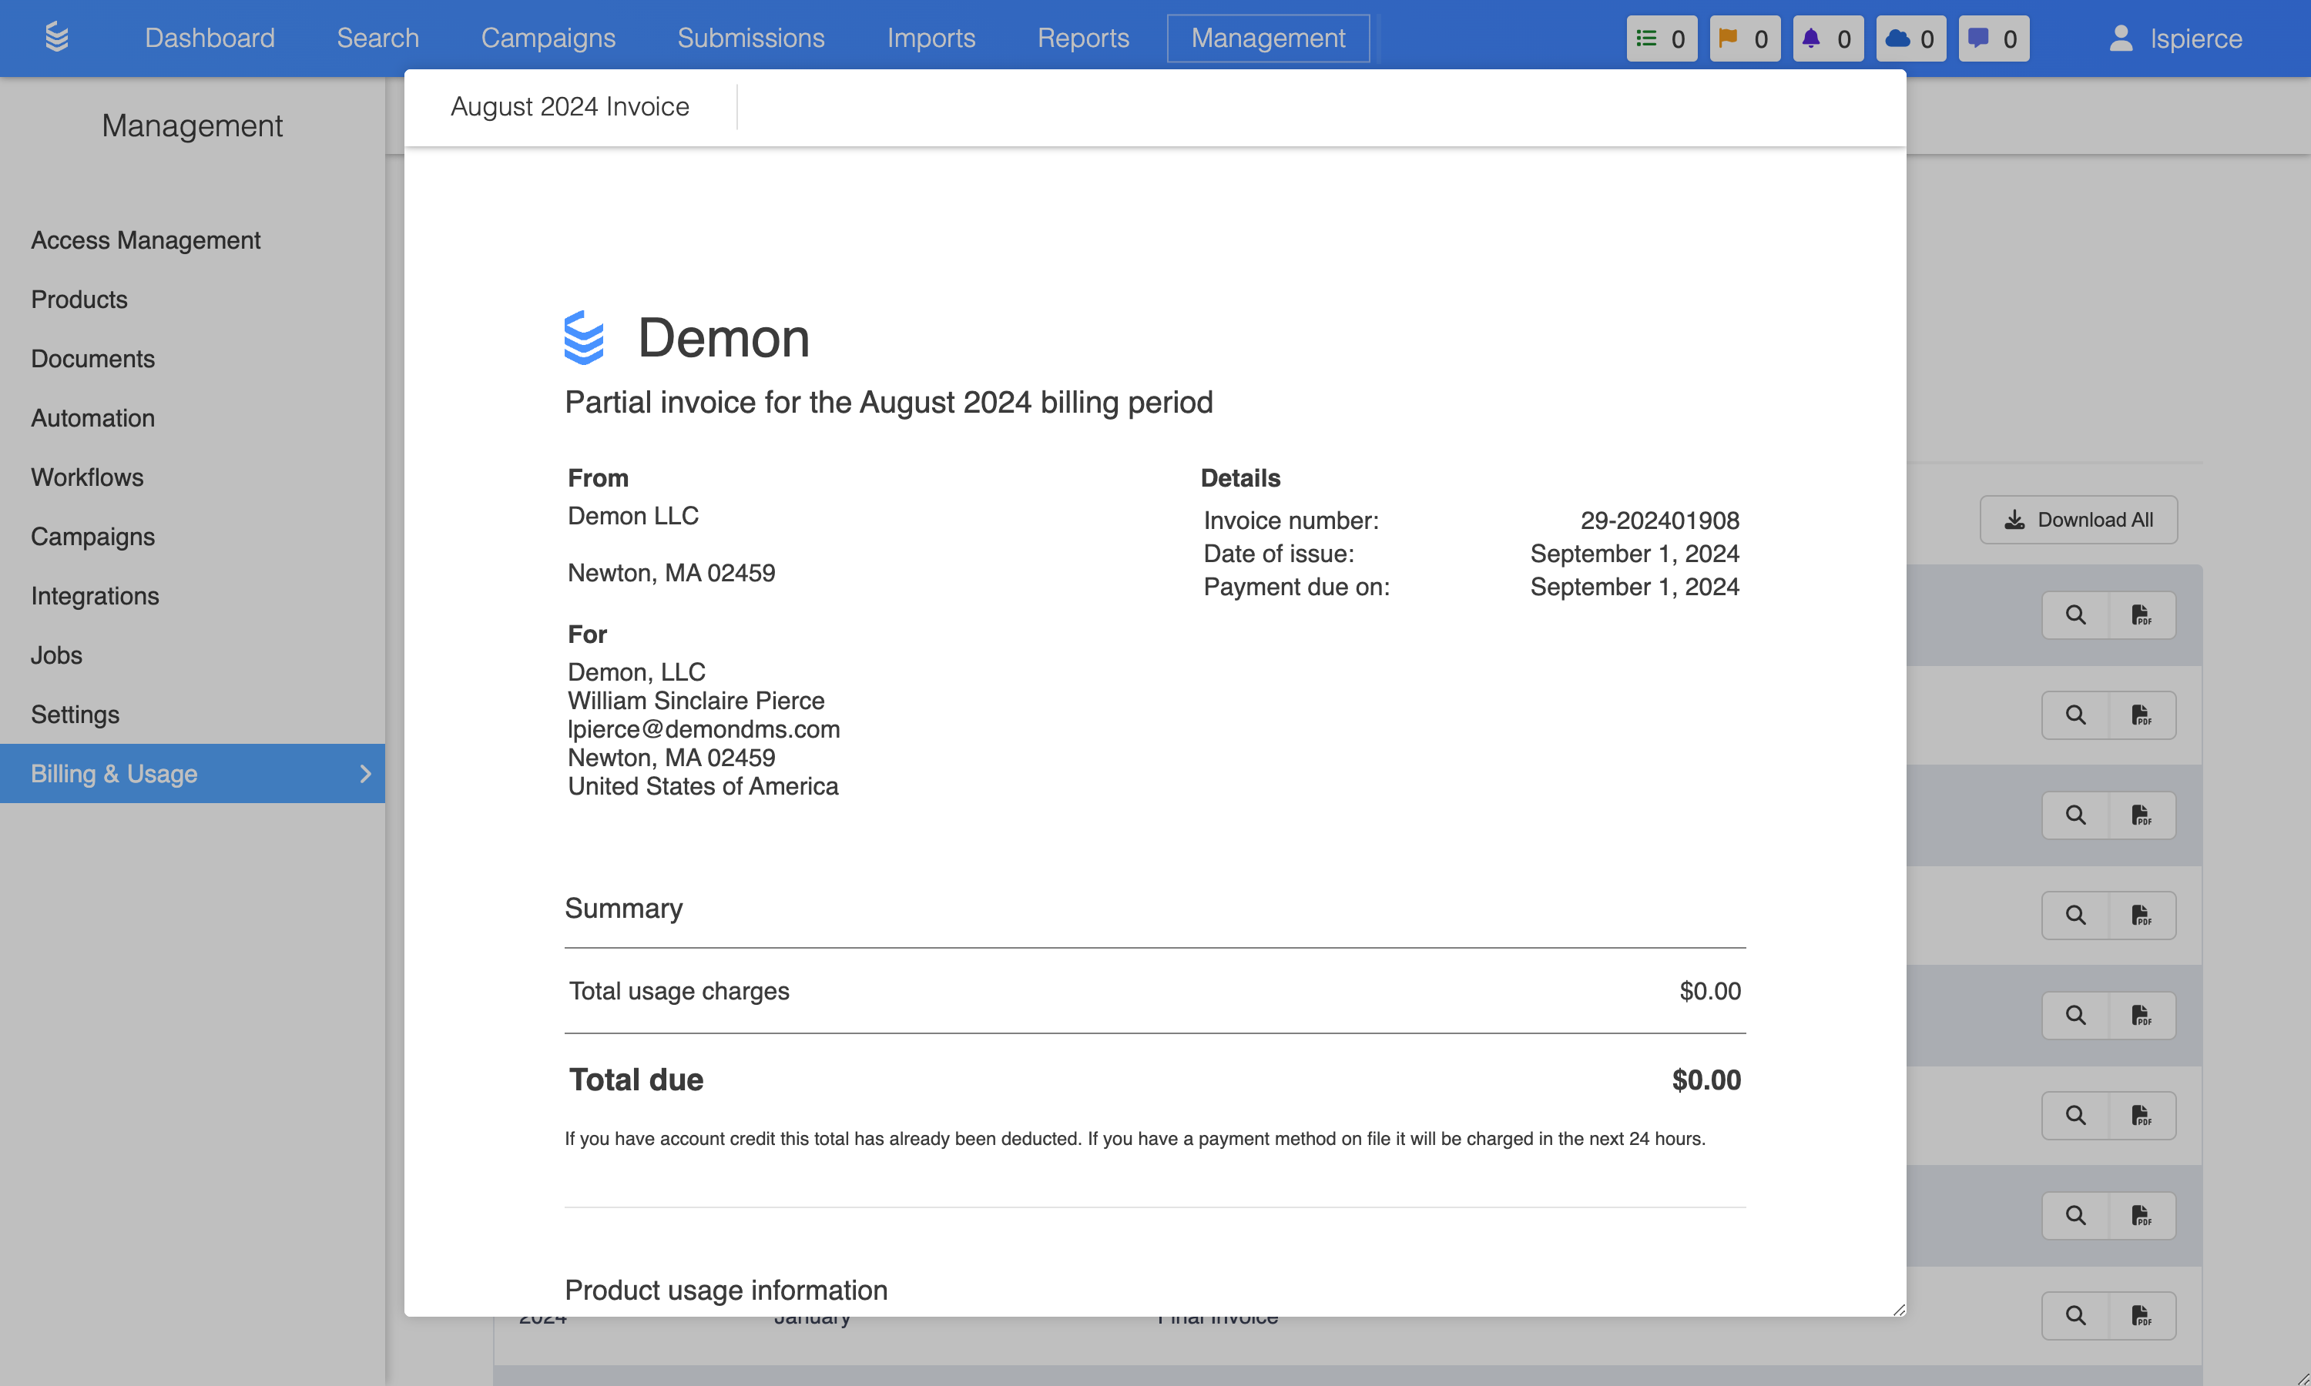The width and height of the screenshot is (2311, 1386).
Task: Click the app logo in top-left corner
Action: [56, 38]
